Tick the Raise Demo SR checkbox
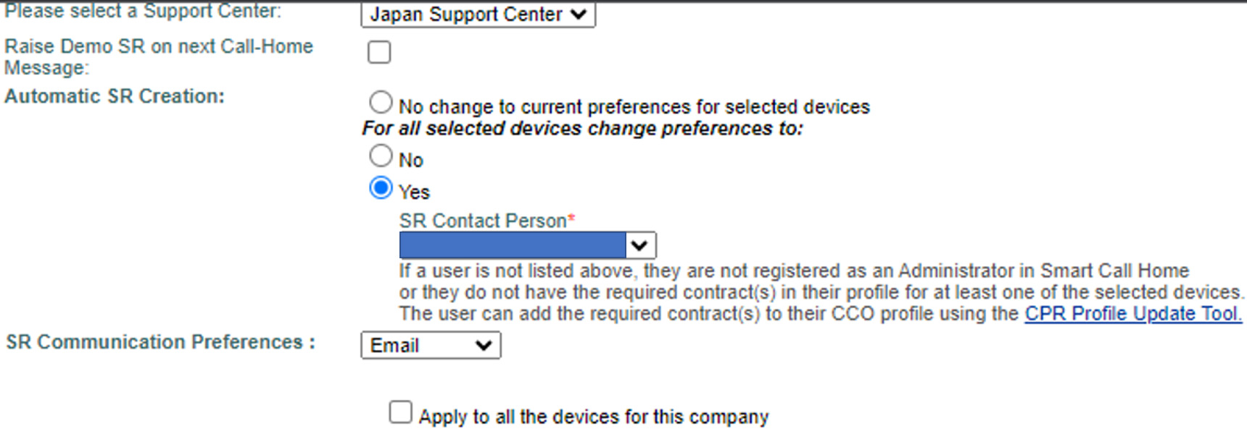Image resolution: width=1247 pixels, height=429 pixels. 379,52
